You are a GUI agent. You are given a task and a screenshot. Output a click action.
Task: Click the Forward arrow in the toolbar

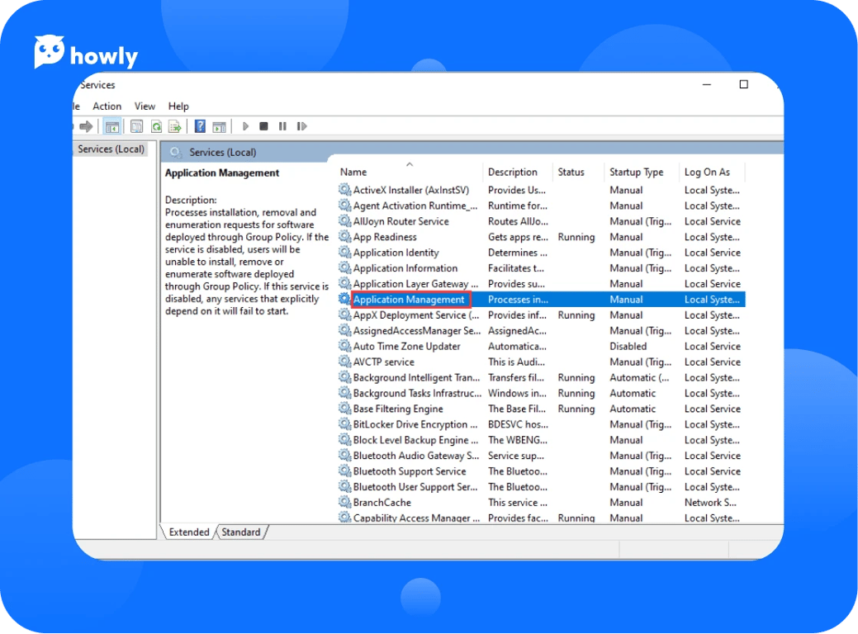coord(86,126)
